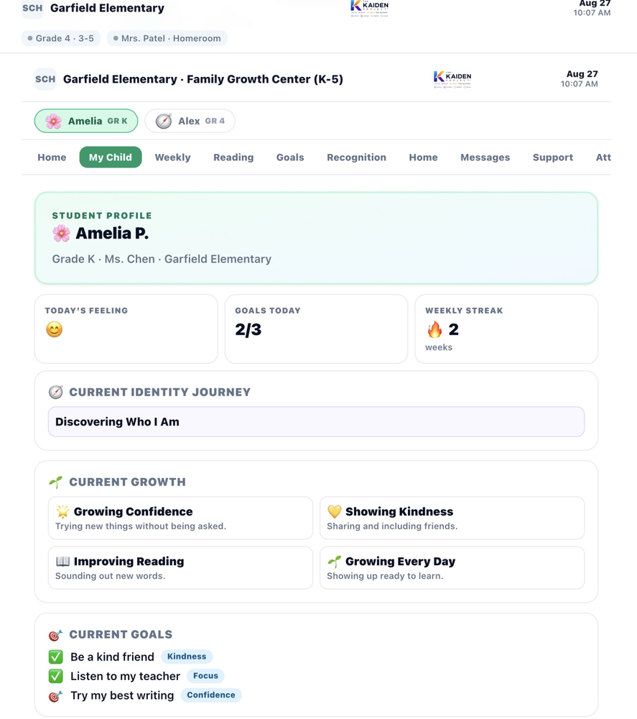
Task: Click the open book Improving Reading icon
Action: click(x=62, y=562)
